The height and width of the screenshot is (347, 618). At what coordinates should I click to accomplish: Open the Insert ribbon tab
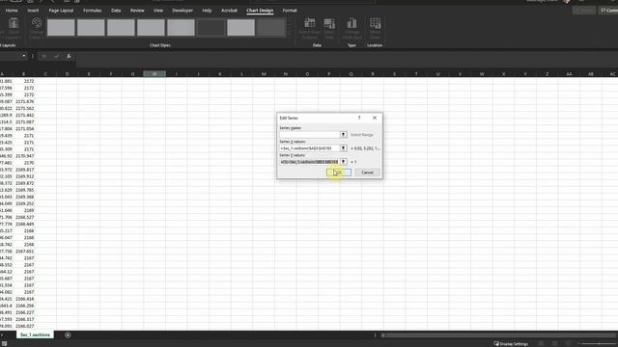pos(33,11)
